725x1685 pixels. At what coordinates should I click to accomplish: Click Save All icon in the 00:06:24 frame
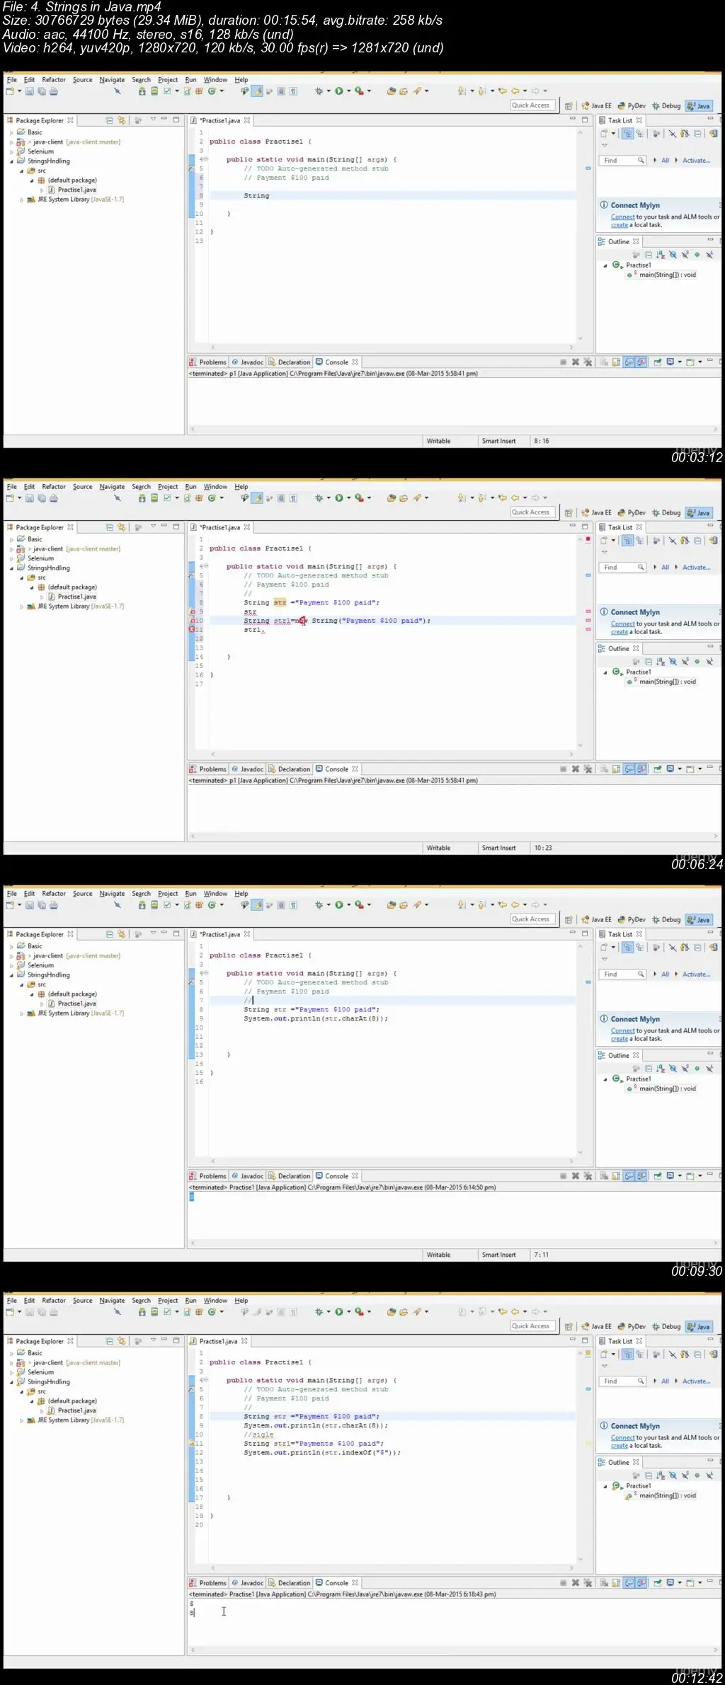pos(42,498)
